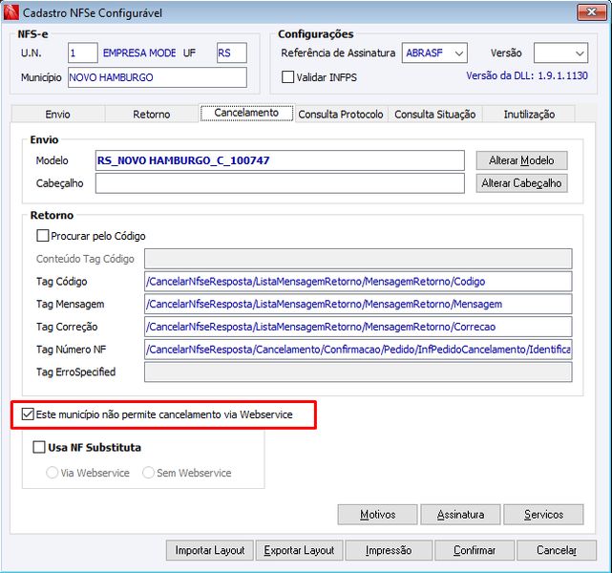Click the Tag Código input field
This screenshot has height=573, width=612.
point(358,282)
